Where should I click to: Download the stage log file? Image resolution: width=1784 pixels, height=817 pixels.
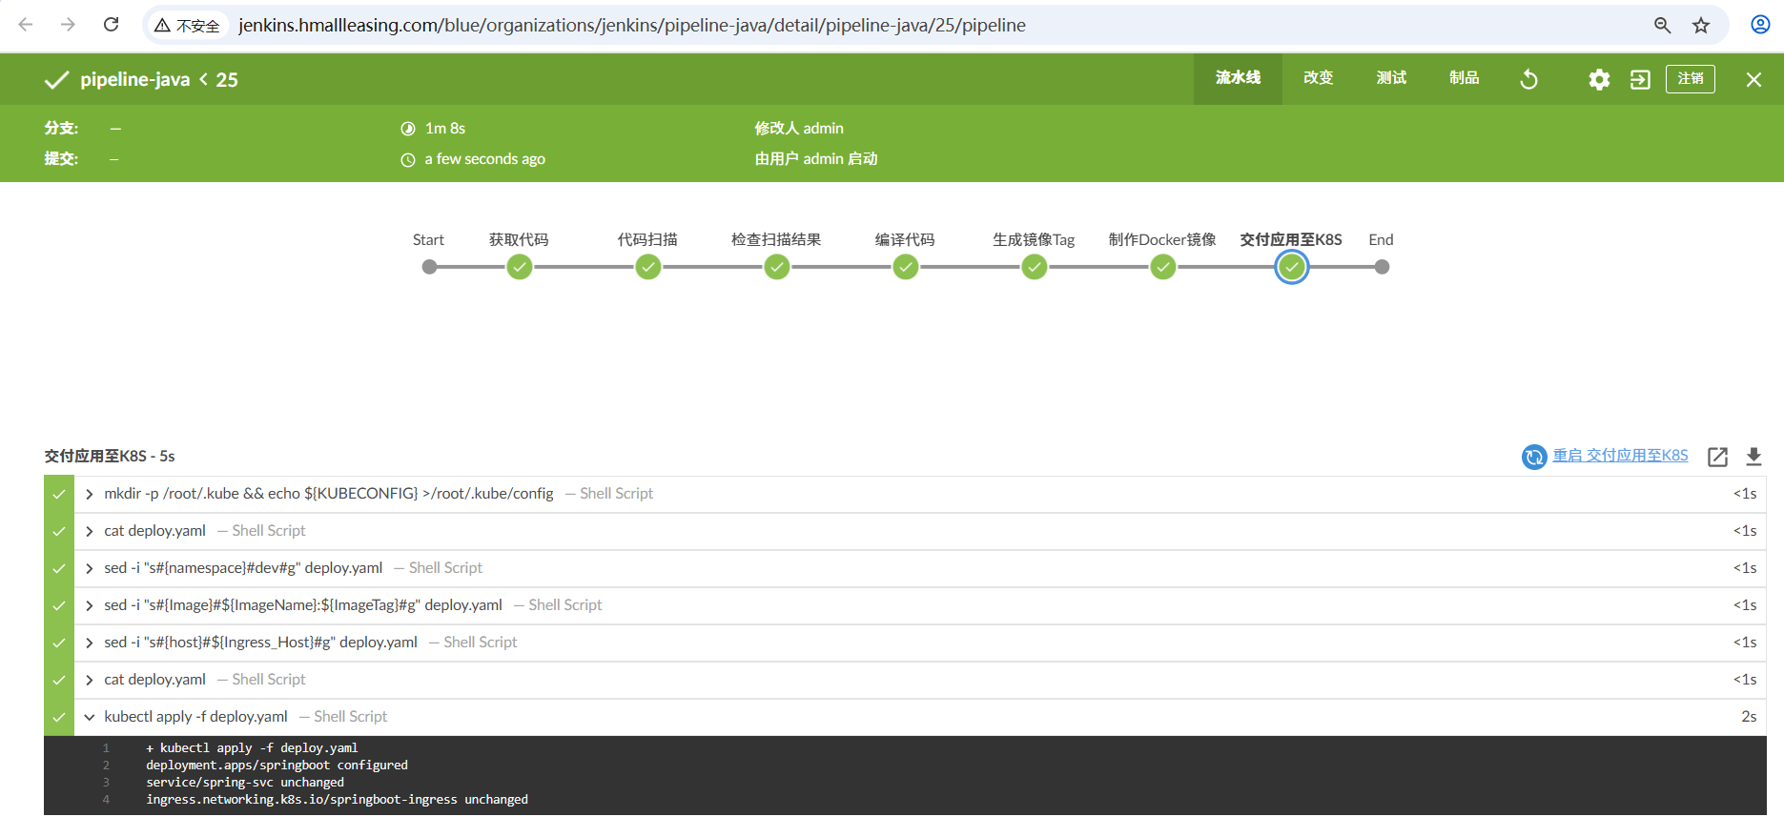1753,457
